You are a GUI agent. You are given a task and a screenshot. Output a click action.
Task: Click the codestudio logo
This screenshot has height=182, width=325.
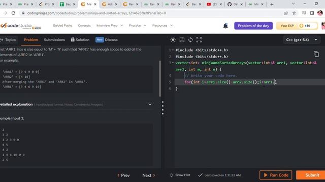point(20,26)
